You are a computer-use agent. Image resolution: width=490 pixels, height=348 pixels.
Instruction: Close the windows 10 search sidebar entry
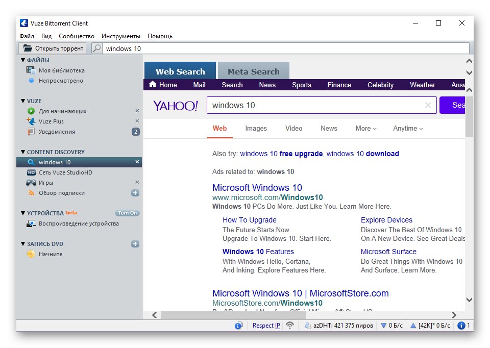137,162
